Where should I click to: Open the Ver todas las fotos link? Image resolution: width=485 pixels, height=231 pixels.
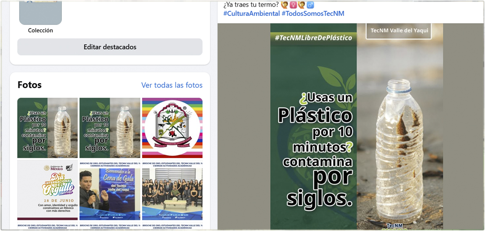172,85
